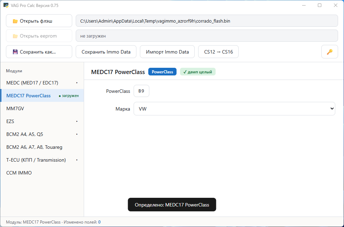Click the Марка field label
This screenshot has width=344, height=227.
click(x=123, y=109)
